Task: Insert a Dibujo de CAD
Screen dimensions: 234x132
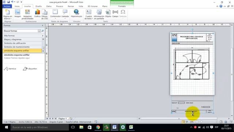Action: pyautogui.click(x=45, y=14)
